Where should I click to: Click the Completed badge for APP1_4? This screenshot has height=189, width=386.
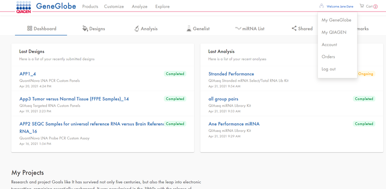175,73
